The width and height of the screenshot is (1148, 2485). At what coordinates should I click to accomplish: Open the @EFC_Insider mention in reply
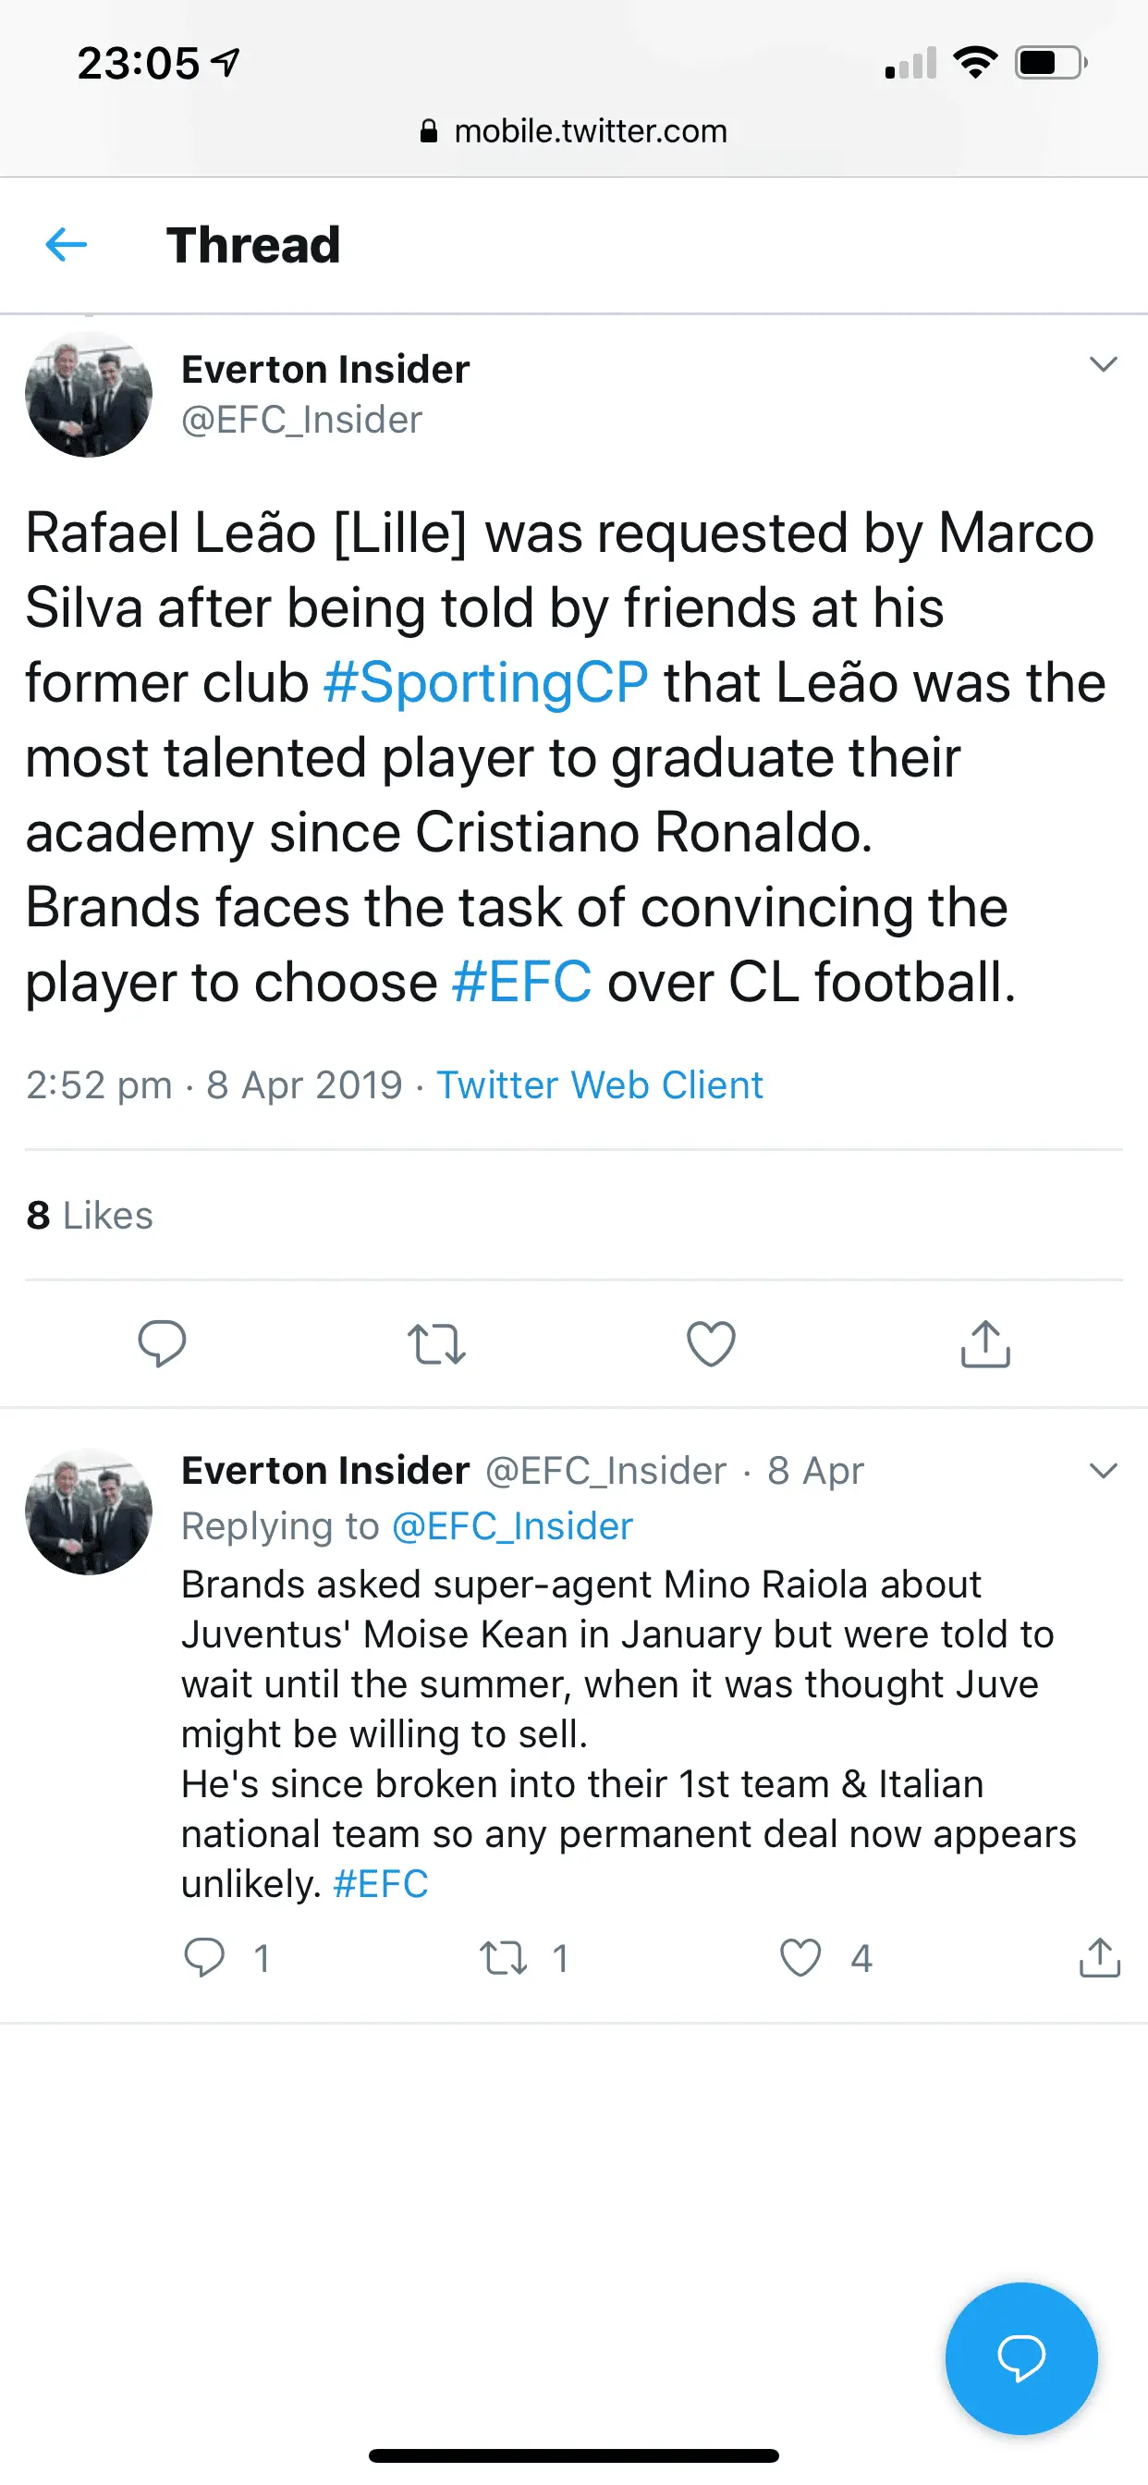(511, 1526)
